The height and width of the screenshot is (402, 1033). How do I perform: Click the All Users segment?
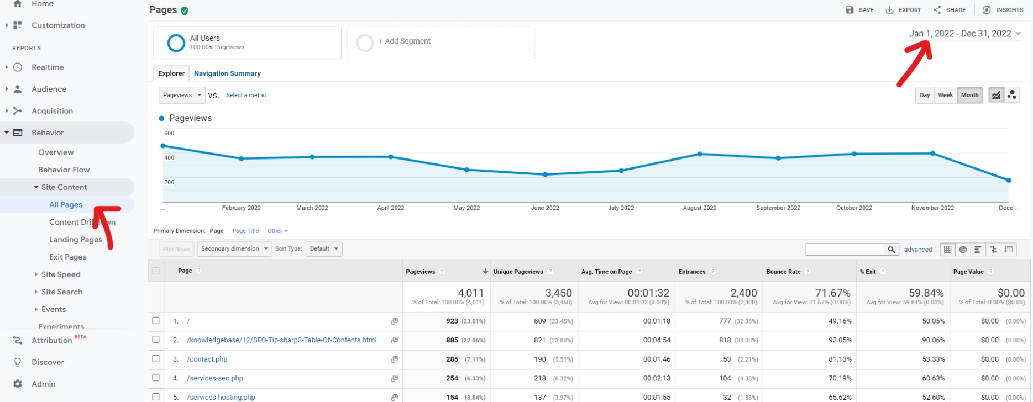pos(247,43)
